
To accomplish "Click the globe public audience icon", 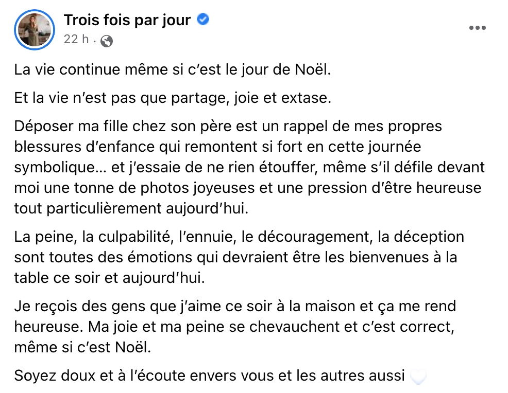I will (x=107, y=41).
